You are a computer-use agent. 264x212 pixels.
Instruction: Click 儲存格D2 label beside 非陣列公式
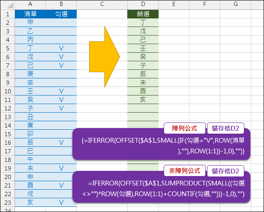(225, 171)
